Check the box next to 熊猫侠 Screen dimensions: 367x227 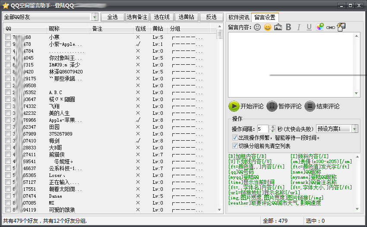click(8, 154)
